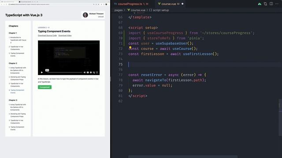282x158 pixels.
Task: Toggle picture-in-picture on the video
Action: (94, 72)
